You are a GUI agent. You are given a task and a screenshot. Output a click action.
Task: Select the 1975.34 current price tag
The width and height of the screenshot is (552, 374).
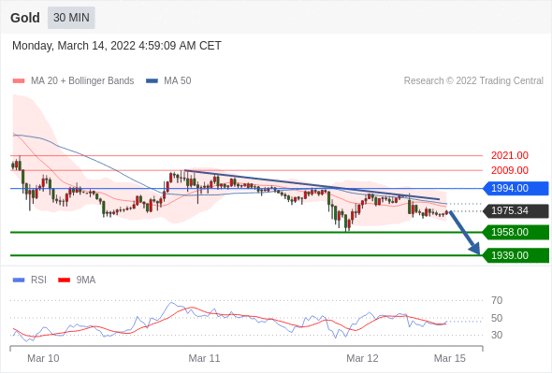coord(516,210)
